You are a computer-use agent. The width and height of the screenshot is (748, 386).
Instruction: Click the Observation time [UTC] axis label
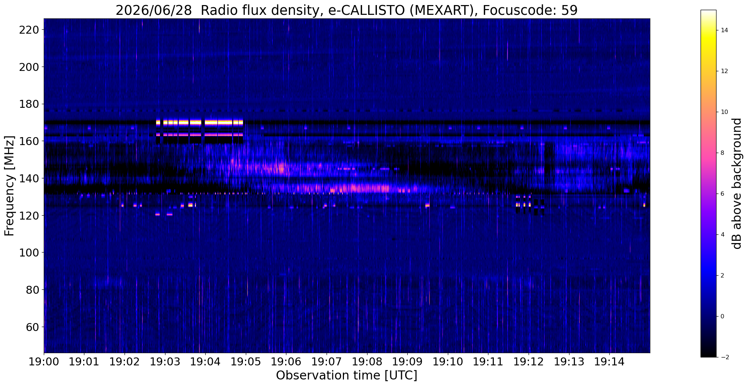coord(346,376)
